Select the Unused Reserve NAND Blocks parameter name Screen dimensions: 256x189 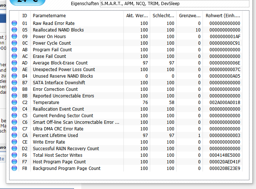pos(63,76)
